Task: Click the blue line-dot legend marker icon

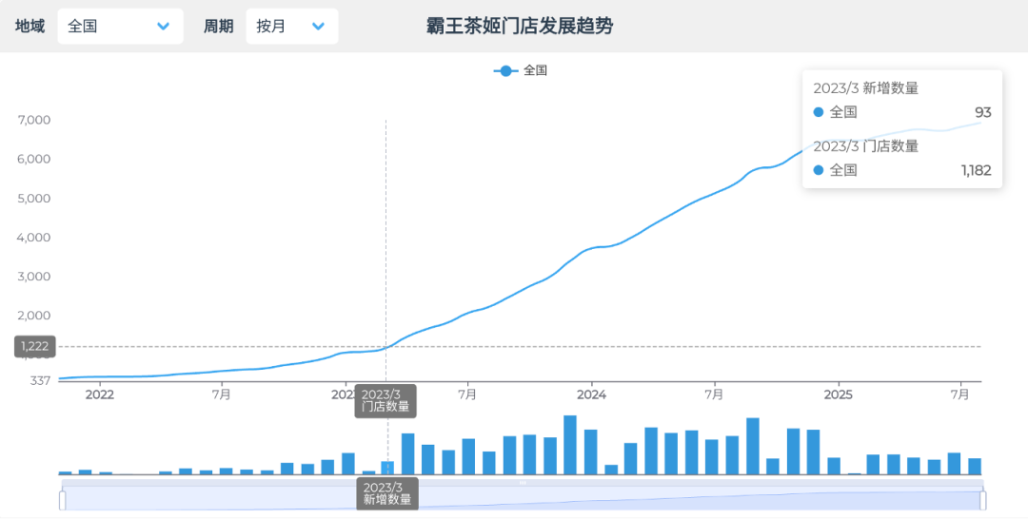Action: click(505, 70)
